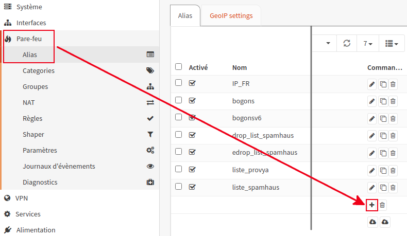Screen dimensions: 407x236
Task: Switch to the GeoIP settings tab
Action: pyautogui.click(x=231, y=15)
